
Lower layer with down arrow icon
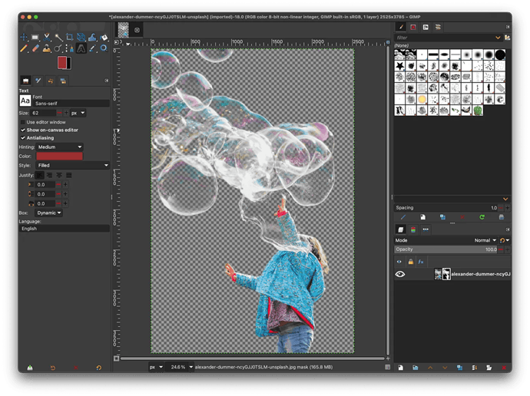445,368
